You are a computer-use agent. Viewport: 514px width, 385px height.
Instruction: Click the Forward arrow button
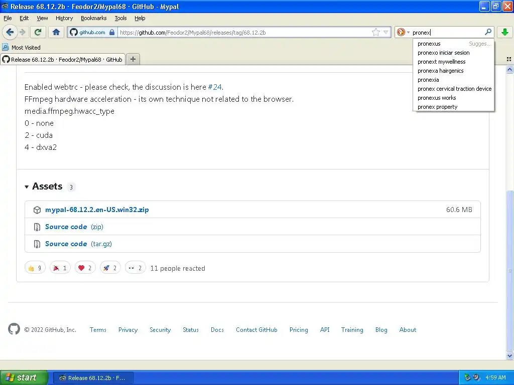[x=22, y=32]
